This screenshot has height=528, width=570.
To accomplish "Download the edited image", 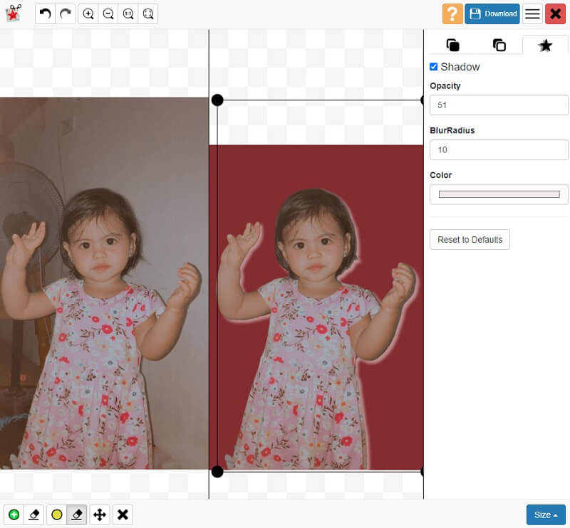I will (x=492, y=14).
